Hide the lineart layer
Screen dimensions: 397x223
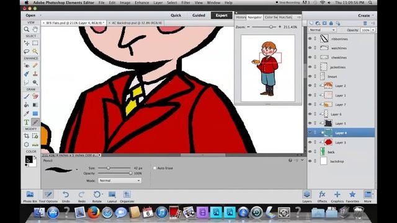click(x=310, y=76)
